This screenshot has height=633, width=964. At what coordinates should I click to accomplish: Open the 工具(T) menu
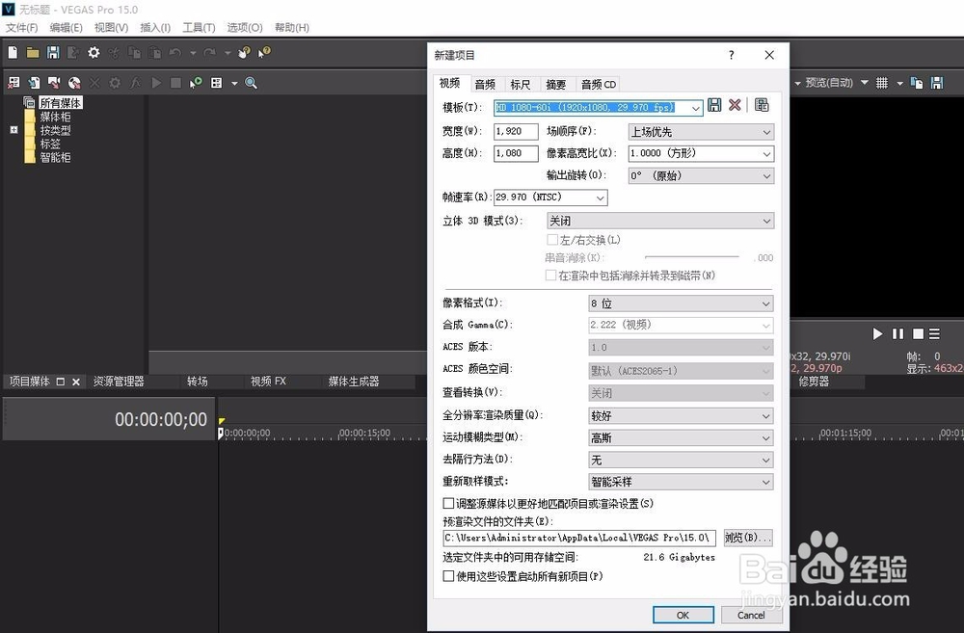[199, 28]
